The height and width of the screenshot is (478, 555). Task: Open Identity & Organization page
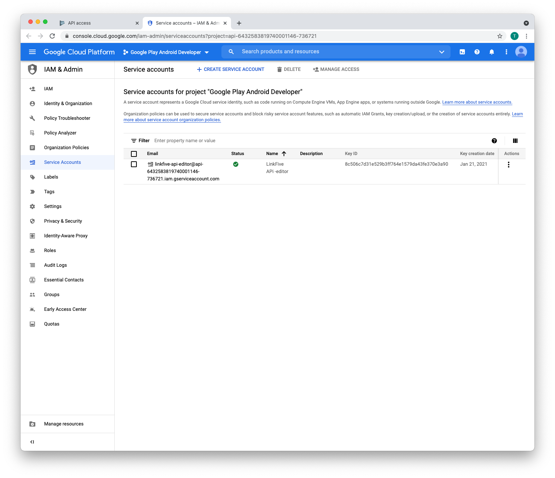click(x=68, y=104)
